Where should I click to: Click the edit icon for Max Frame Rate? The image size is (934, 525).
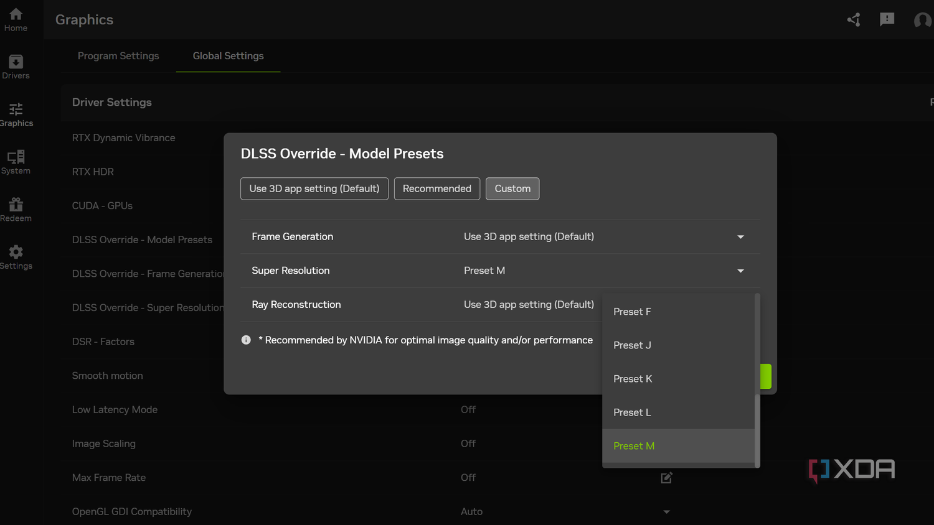[666, 478]
